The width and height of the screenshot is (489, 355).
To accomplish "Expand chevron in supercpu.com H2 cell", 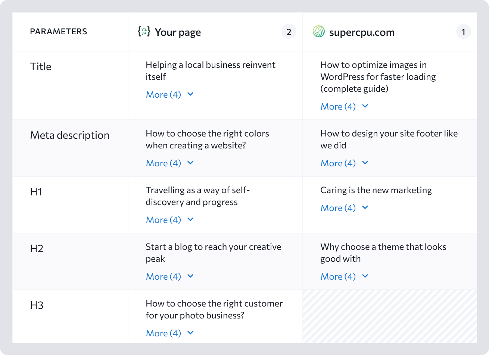I will click(x=365, y=276).
